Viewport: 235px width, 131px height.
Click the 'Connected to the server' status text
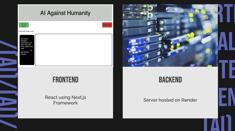(x=26, y=31)
